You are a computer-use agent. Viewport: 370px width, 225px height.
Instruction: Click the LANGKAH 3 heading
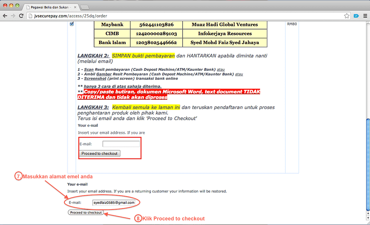point(93,107)
